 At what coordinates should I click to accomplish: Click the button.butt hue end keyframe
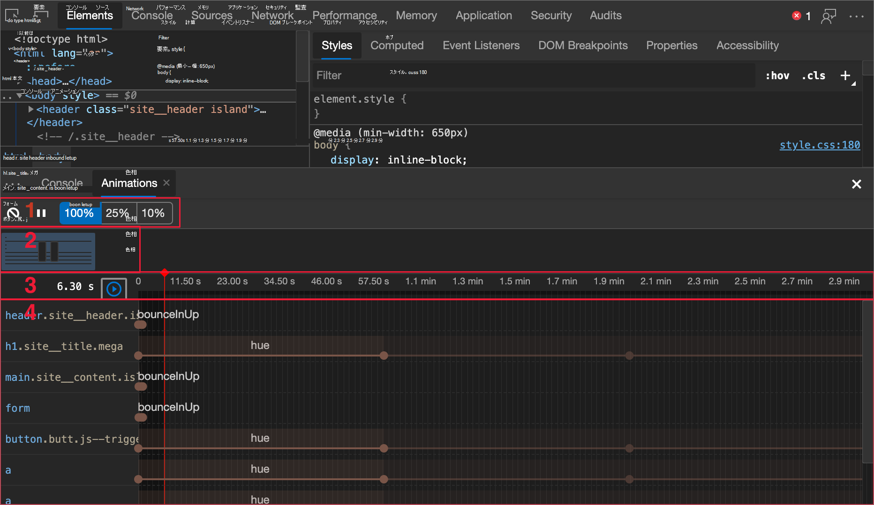point(384,448)
